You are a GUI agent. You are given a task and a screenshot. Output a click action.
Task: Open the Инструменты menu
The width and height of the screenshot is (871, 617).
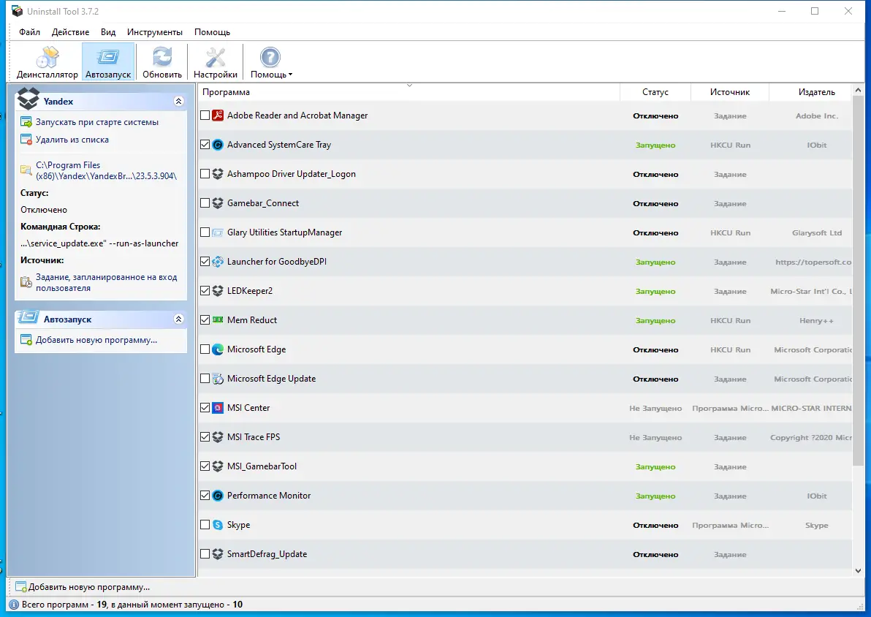[x=155, y=32]
